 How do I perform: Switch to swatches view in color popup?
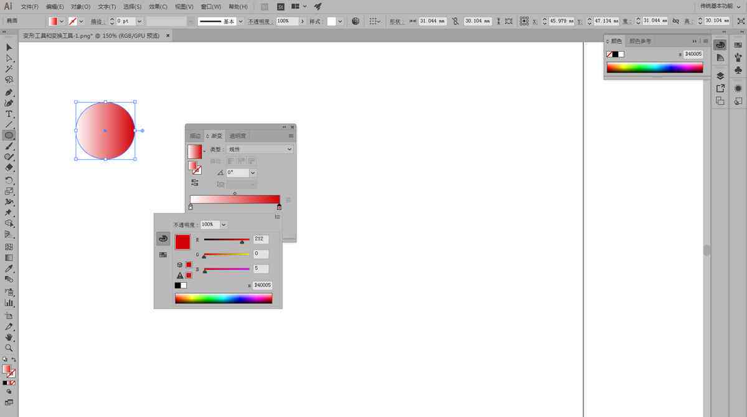(163, 255)
